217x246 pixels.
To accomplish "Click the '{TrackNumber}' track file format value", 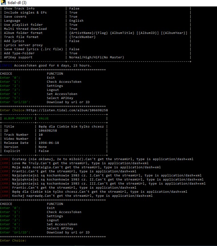I will [x=82, y=37].
